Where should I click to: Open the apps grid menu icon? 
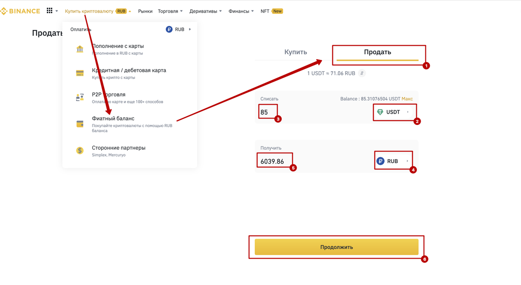click(x=49, y=10)
